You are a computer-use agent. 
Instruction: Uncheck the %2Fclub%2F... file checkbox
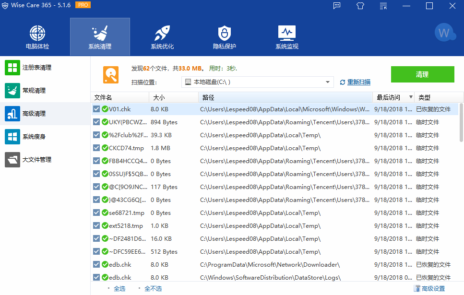(x=96, y=135)
